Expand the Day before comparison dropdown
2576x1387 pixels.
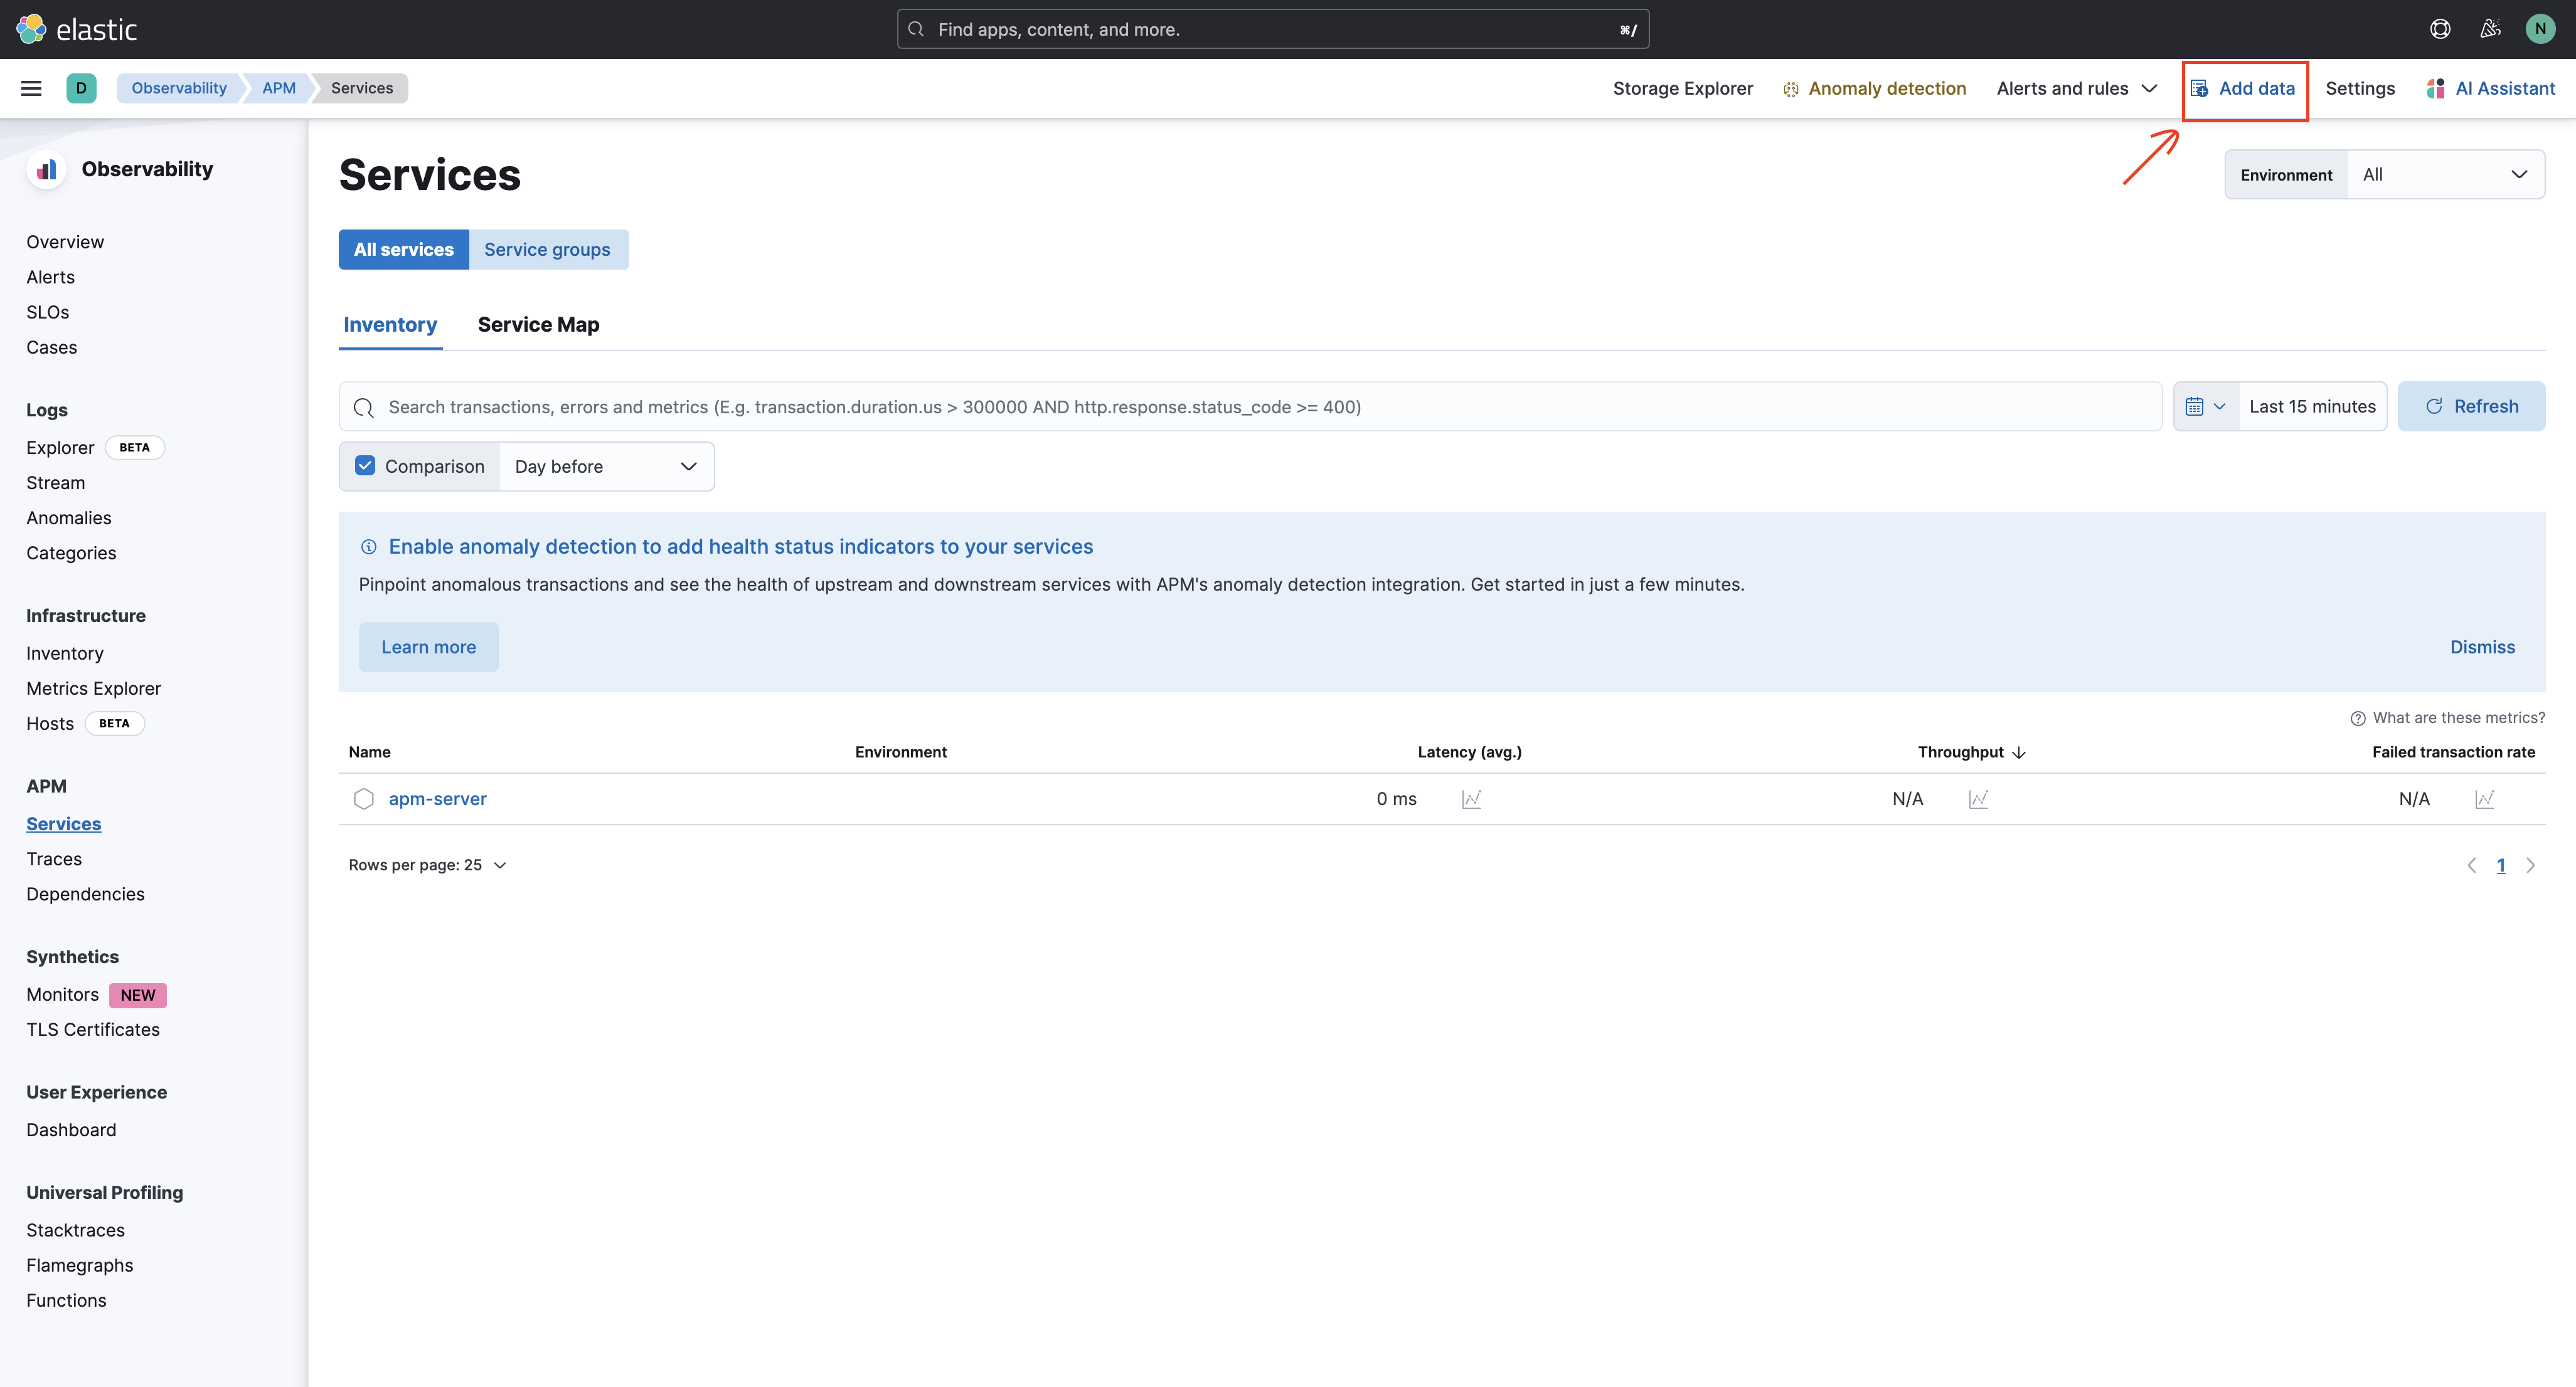coord(606,467)
